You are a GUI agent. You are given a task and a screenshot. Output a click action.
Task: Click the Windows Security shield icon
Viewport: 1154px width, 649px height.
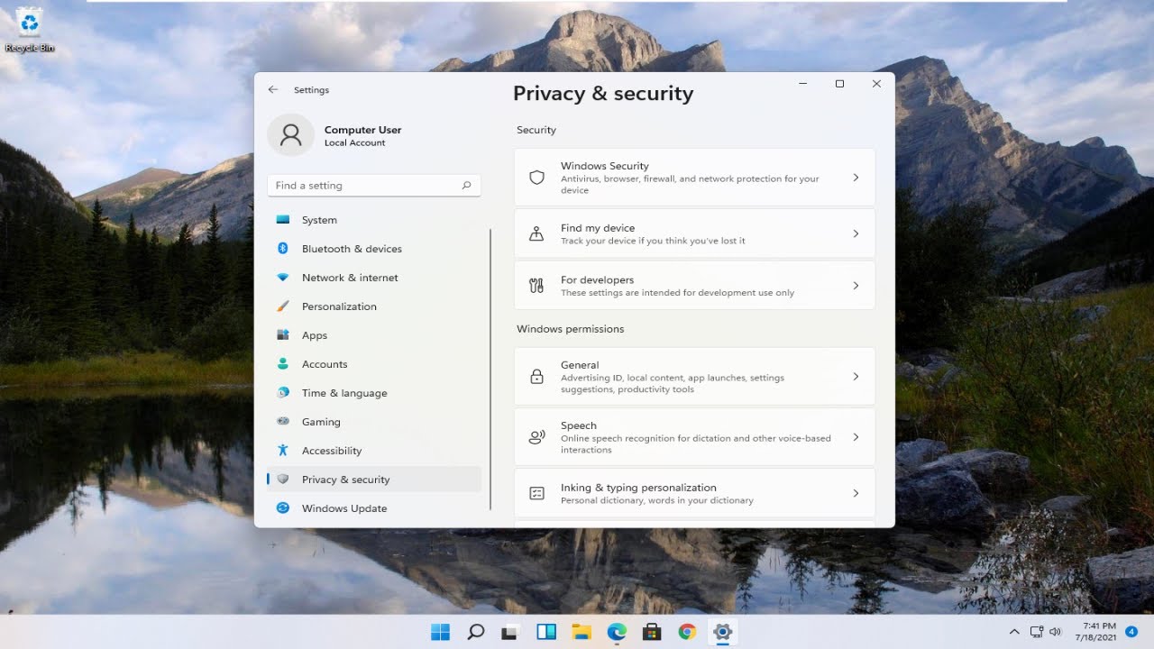pos(536,178)
